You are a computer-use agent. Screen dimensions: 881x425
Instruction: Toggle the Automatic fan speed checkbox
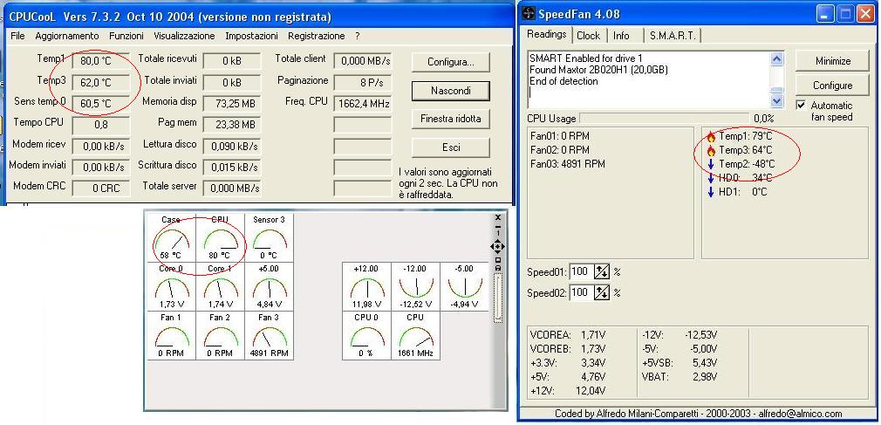(801, 106)
